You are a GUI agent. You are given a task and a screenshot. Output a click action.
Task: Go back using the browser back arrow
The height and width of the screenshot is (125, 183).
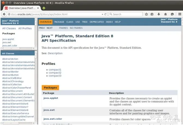tap(4, 14)
